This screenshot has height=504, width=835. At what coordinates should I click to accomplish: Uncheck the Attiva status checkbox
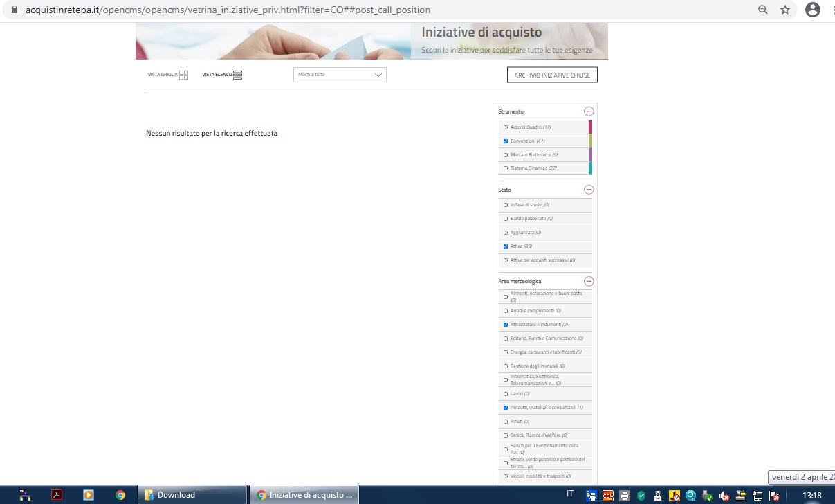[506, 246]
